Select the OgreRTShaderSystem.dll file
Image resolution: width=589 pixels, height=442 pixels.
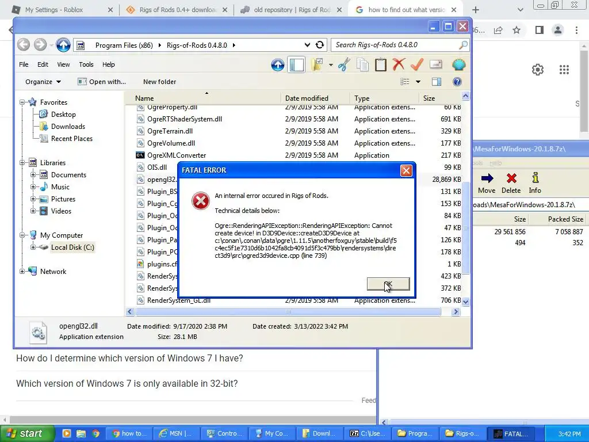pyautogui.click(x=184, y=119)
